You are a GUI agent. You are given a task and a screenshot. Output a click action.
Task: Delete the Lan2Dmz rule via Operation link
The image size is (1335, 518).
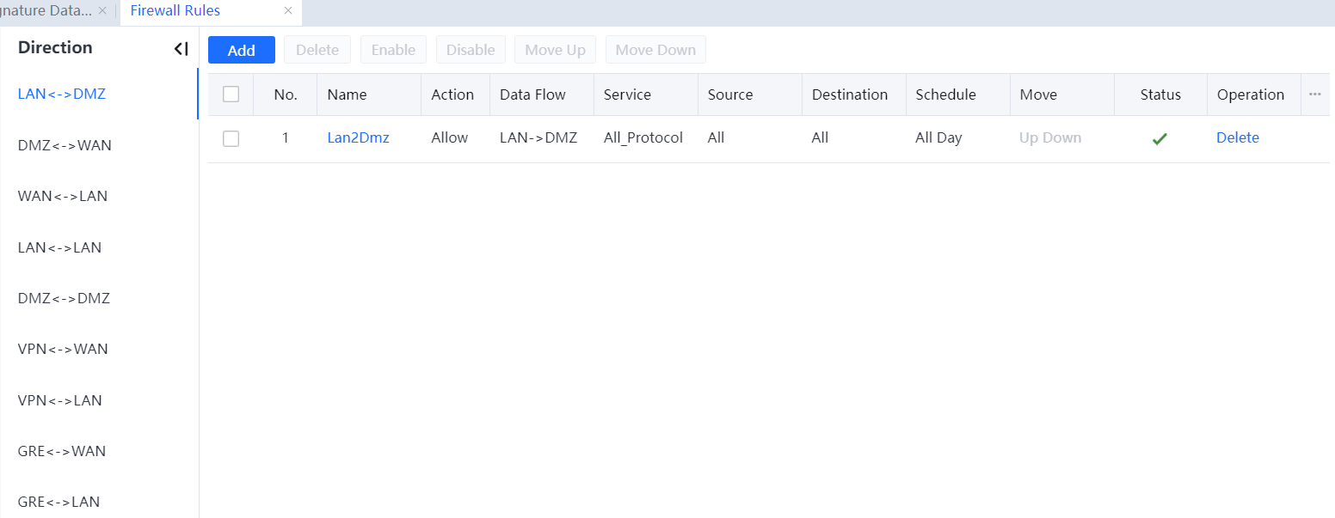[1237, 137]
